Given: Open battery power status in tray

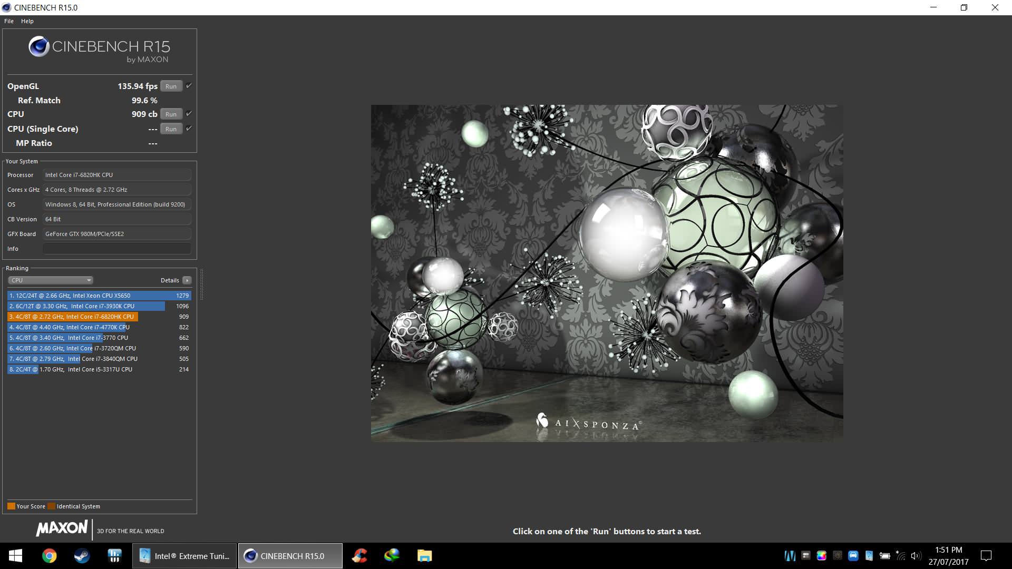Looking at the screenshot, I should coord(885,556).
